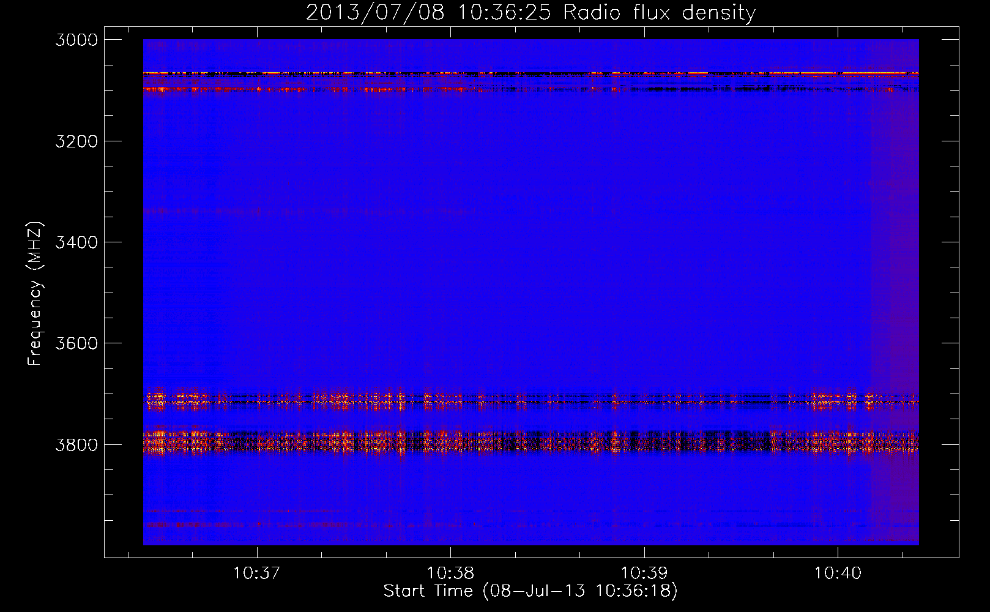Click the 3200 frequency tick label
The image size is (990, 612).
[x=76, y=141]
